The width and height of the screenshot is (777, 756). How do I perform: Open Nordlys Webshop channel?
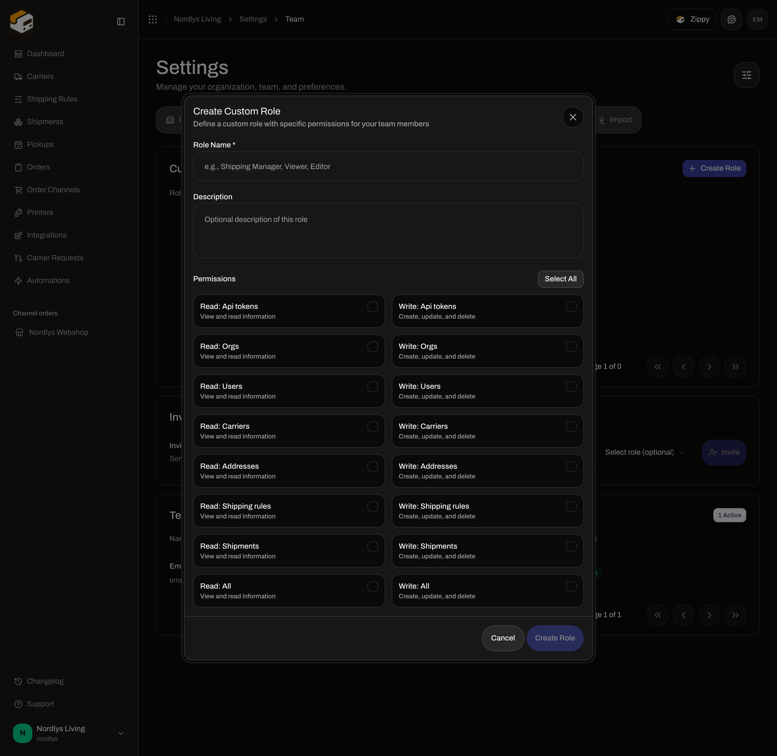(51, 332)
